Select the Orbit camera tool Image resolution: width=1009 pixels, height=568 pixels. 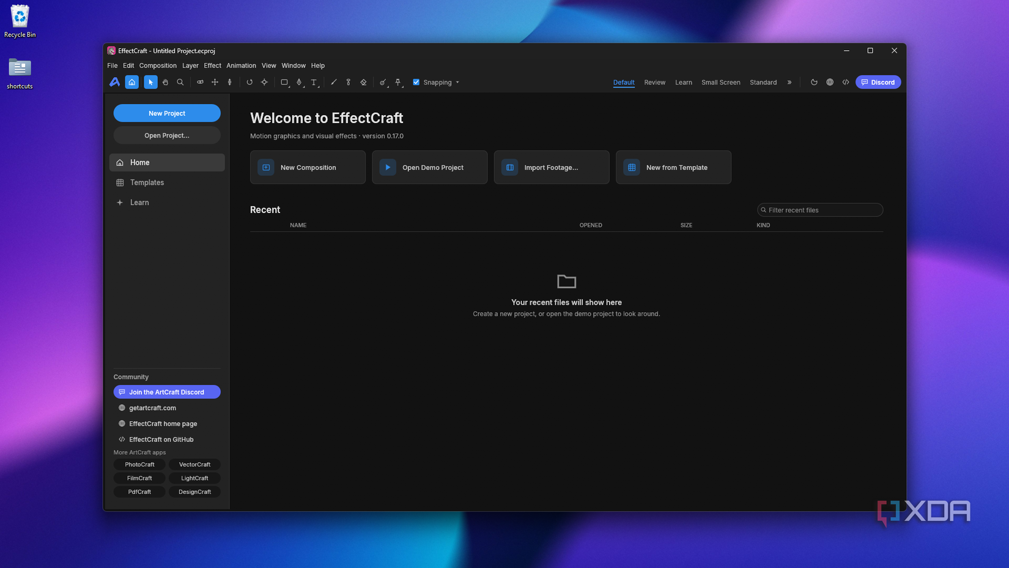click(x=200, y=82)
